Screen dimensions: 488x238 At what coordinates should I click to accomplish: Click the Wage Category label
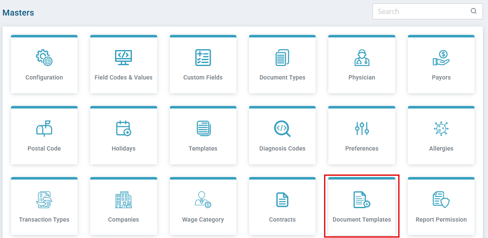click(x=203, y=219)
